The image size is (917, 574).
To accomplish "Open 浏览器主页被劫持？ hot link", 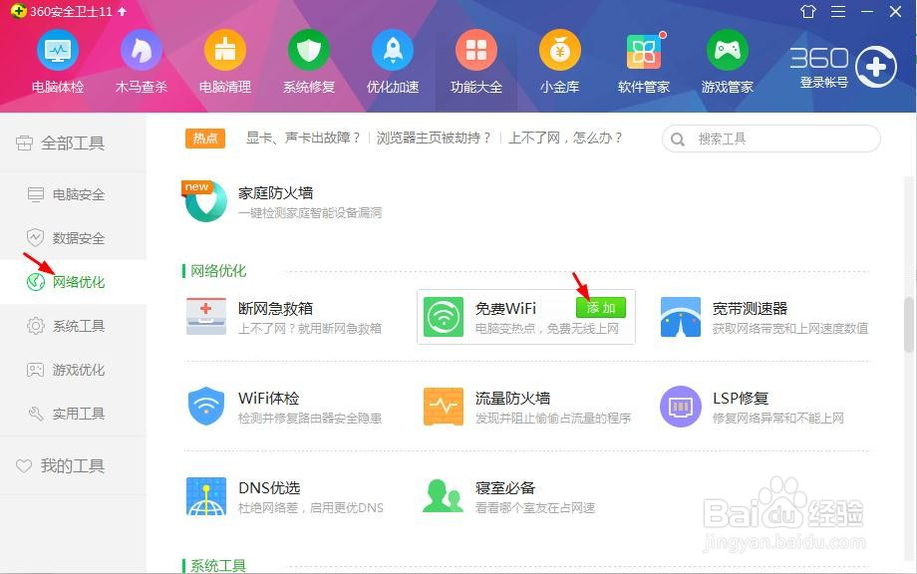I will pos(434,138).
